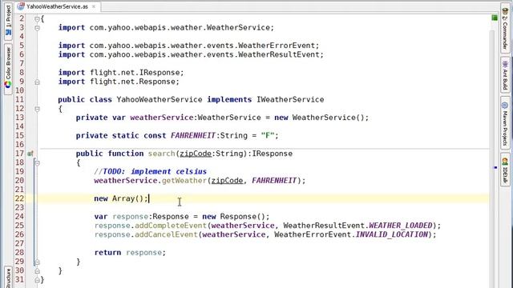513x288 pixels.
Task: Open the IDEtalk side panel
Action: [505, 170]
